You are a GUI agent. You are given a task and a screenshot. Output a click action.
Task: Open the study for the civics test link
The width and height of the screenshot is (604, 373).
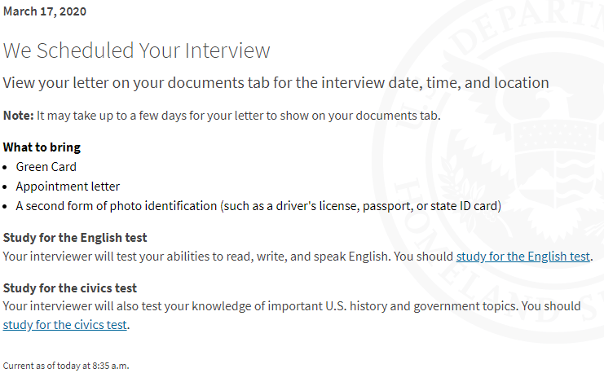click(x=64, y=325)
